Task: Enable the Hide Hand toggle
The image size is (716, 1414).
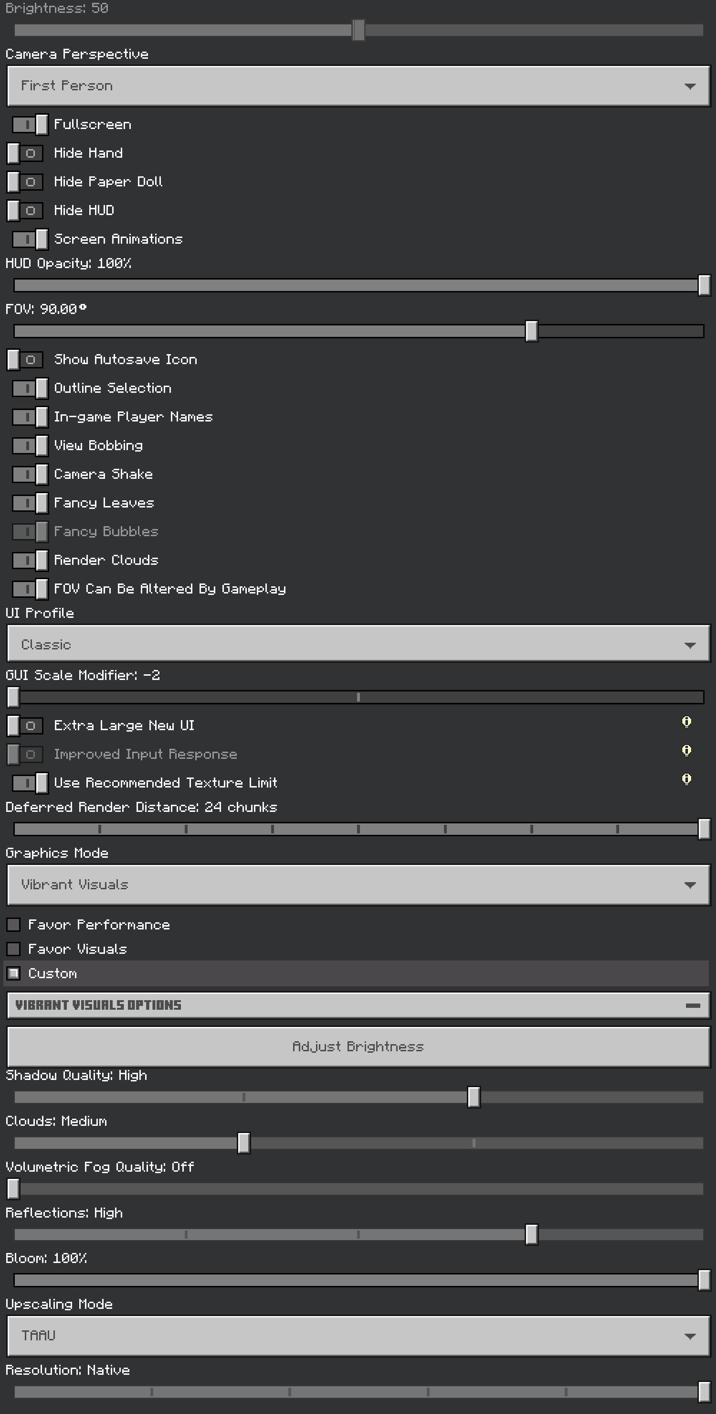Action: (x=25, y=153)
